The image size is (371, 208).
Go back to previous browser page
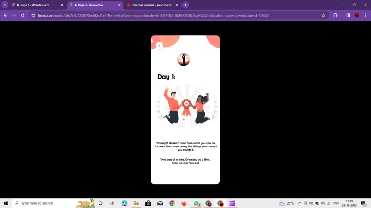coord(5,15)
